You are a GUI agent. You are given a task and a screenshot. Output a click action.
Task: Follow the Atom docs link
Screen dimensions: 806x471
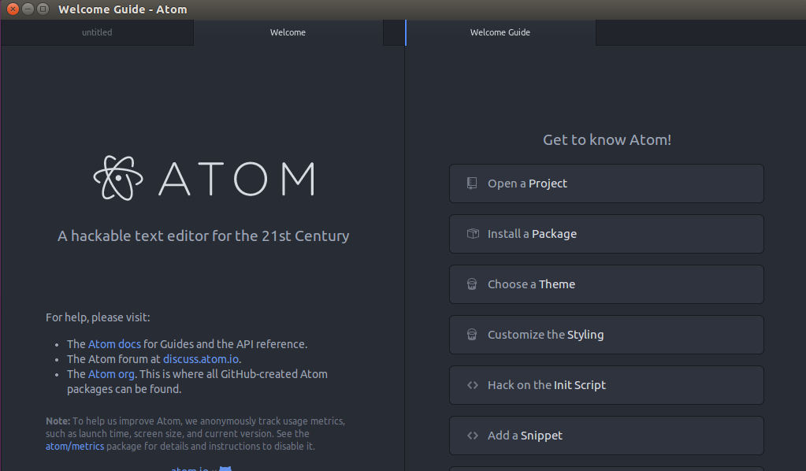pos(114,344)
